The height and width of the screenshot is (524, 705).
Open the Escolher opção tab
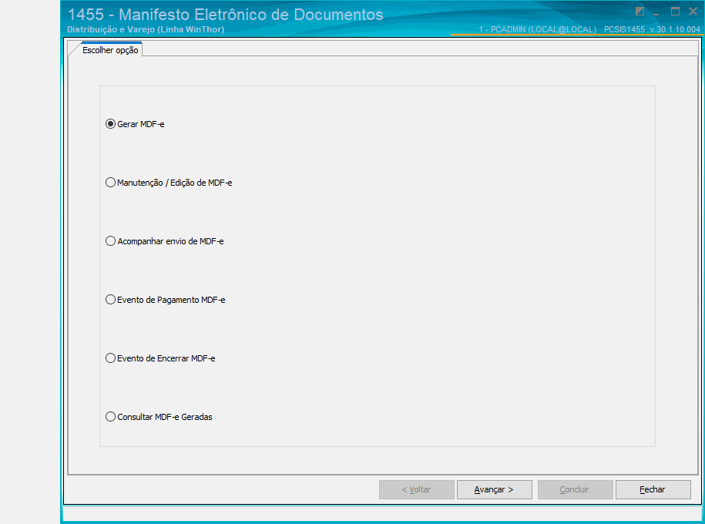tap(110, 50)
